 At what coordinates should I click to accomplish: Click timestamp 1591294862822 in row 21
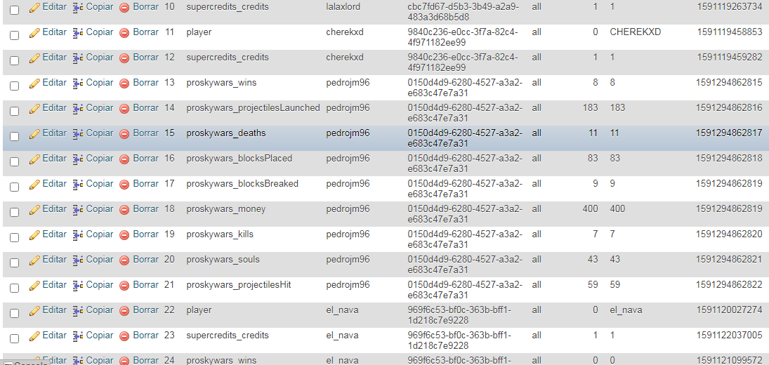[x=729, y=285]
